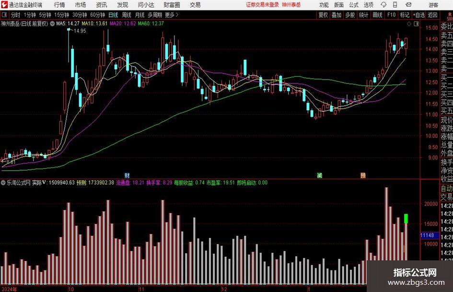Open the 资讯 menu
The width and height of the screenshot is (453, 292).
pyautogui.click(x=102, y=5)
